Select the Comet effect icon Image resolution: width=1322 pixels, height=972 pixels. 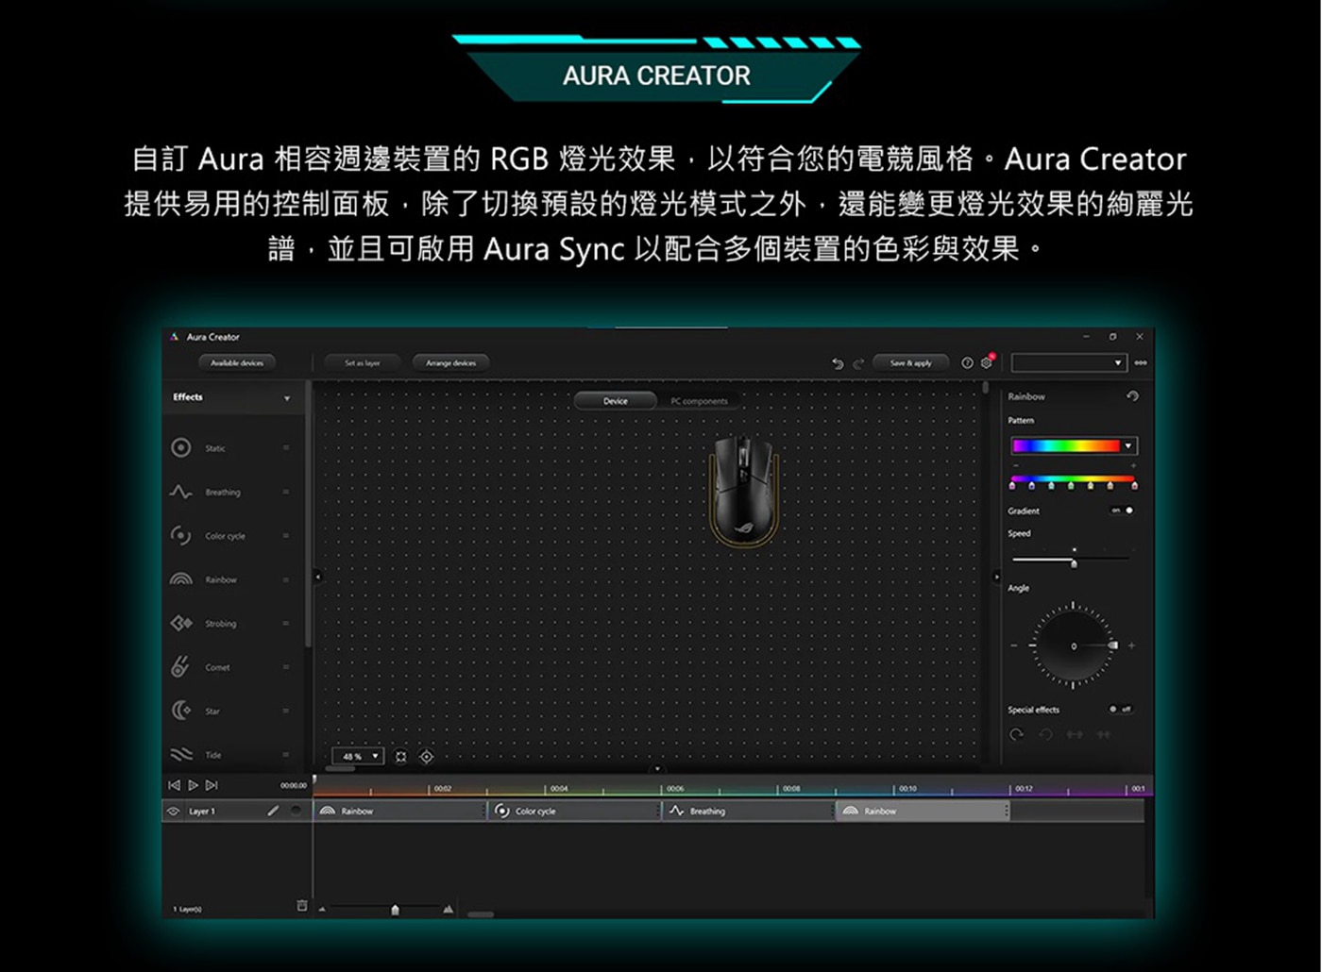[180, 667]
